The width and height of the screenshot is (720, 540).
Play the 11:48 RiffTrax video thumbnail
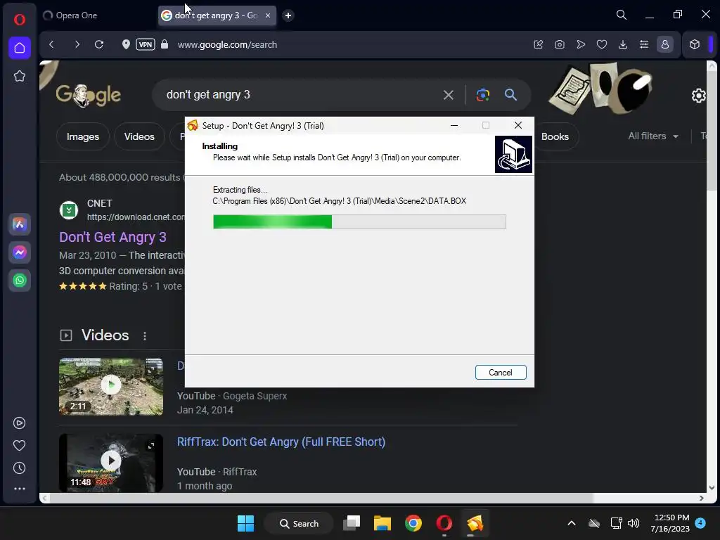[x=110, y=463]
